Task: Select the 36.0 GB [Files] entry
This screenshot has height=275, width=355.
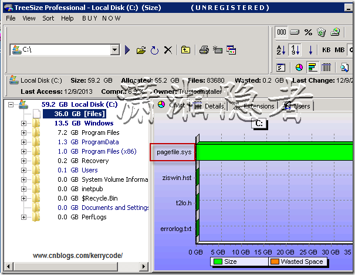Action: pyautogui.click(x=75, y=114)
